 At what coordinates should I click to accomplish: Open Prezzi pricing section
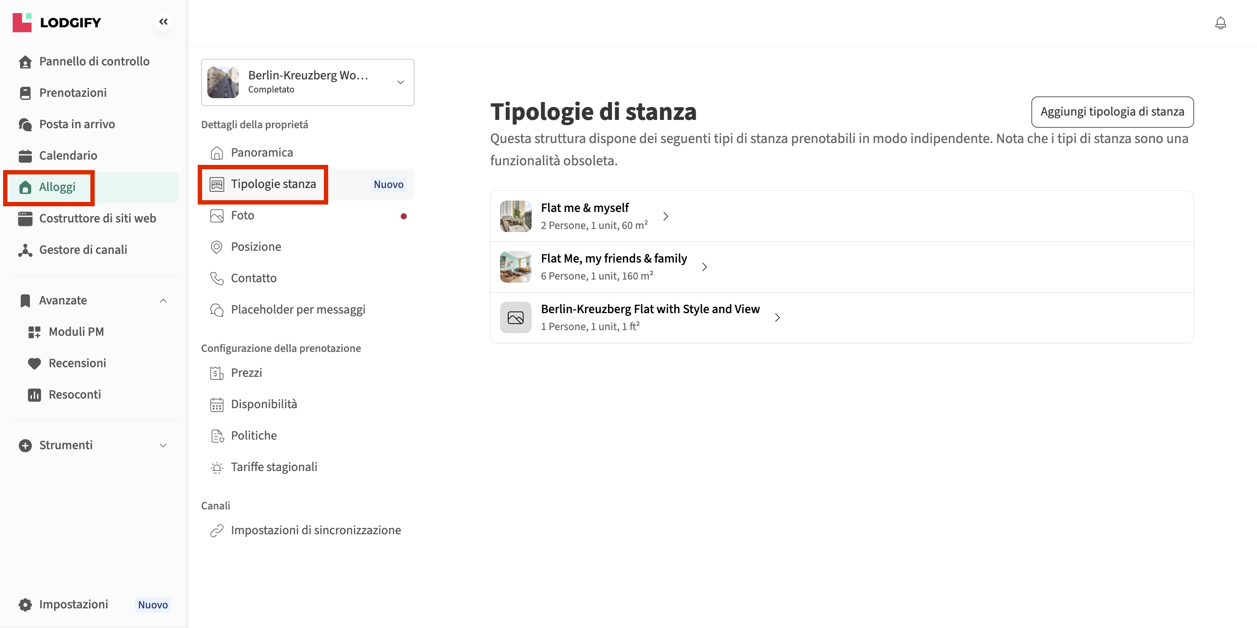246,373
